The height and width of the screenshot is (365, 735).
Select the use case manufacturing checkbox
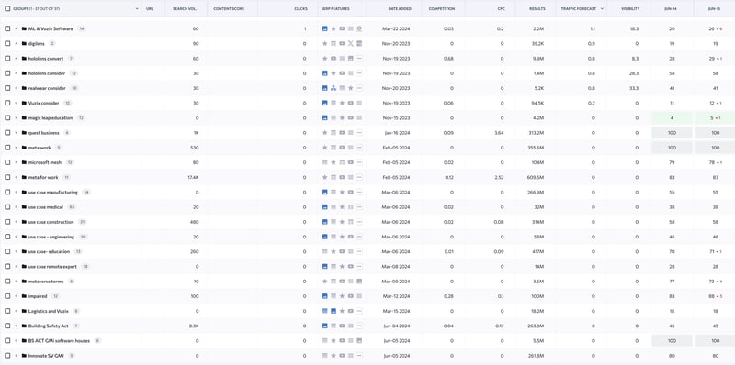point(7,192)
